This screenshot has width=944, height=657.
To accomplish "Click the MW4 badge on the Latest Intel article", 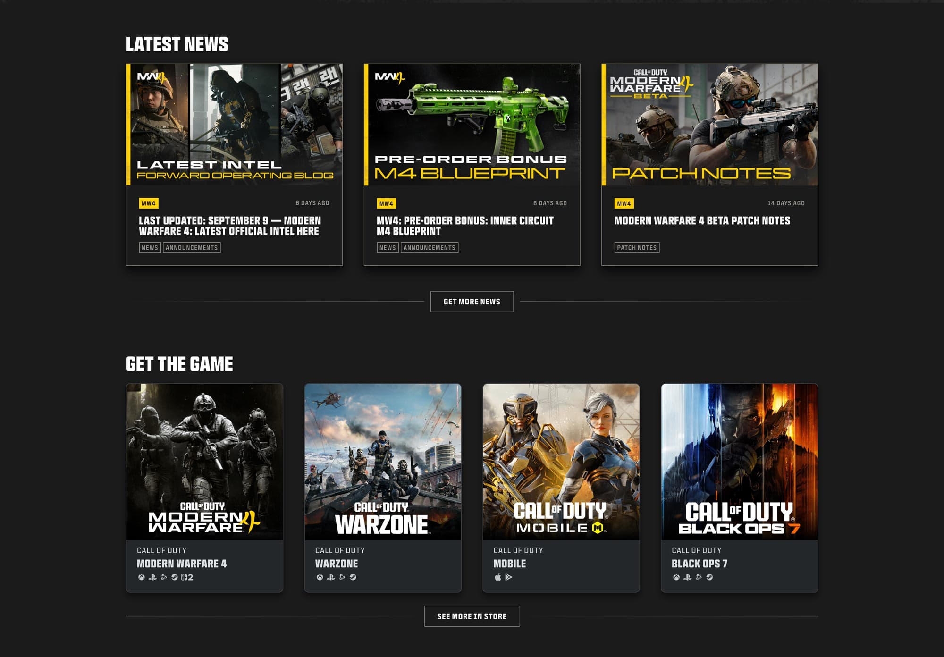I will point(149,203).
